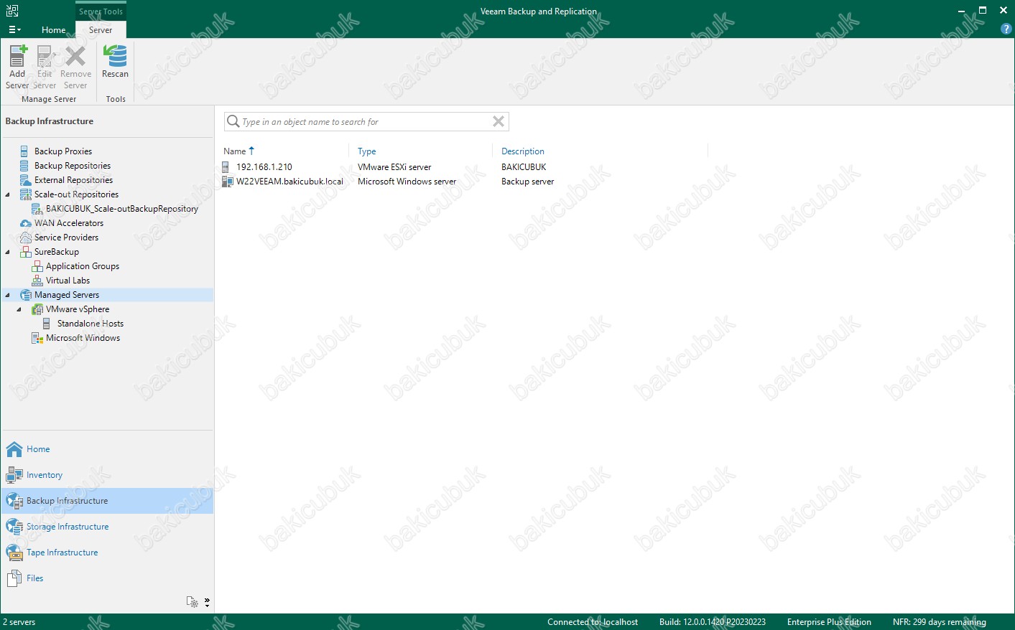Screen dimensions: 1015x630
Task: Select Application Groups tree label
Action: [83, 266]
